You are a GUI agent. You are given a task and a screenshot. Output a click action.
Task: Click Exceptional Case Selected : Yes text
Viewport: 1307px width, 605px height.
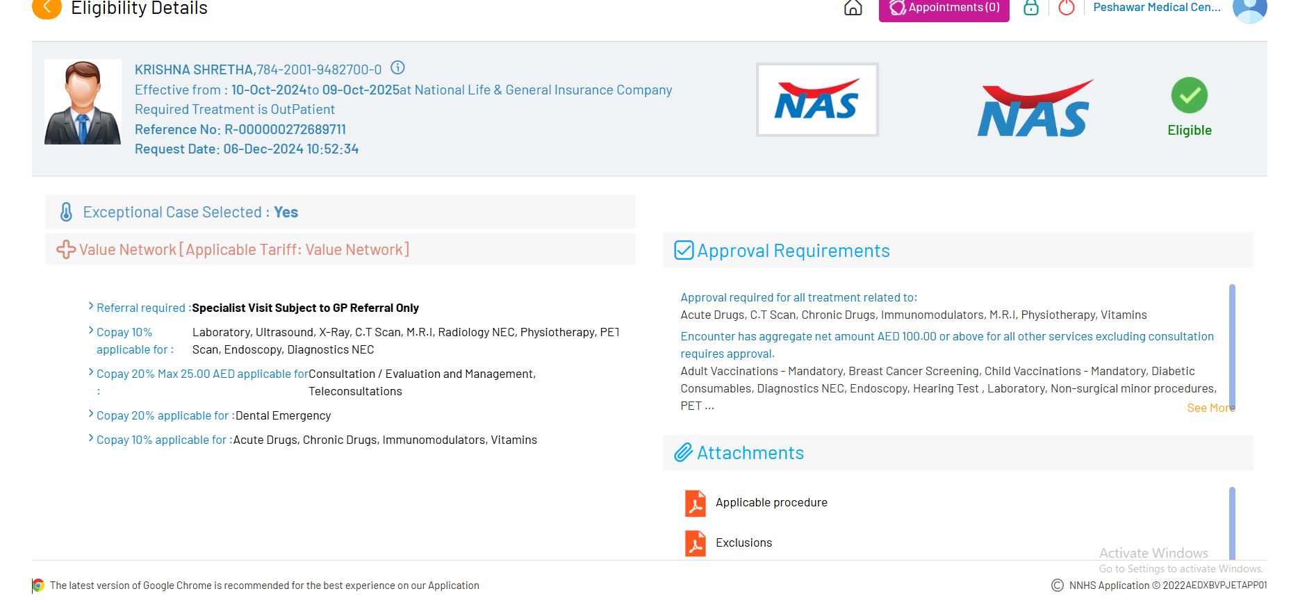pyautogui.click(x=190, y=213)
